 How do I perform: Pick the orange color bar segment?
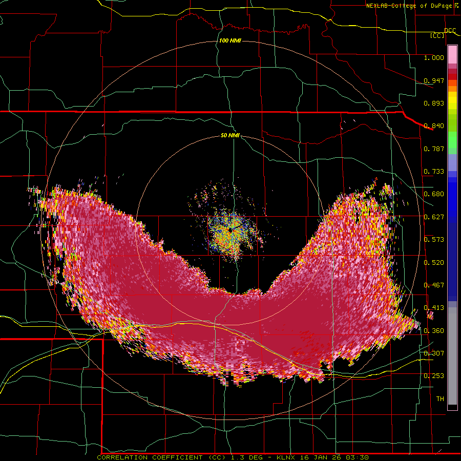pyautogui.click(x=452, y=89)
